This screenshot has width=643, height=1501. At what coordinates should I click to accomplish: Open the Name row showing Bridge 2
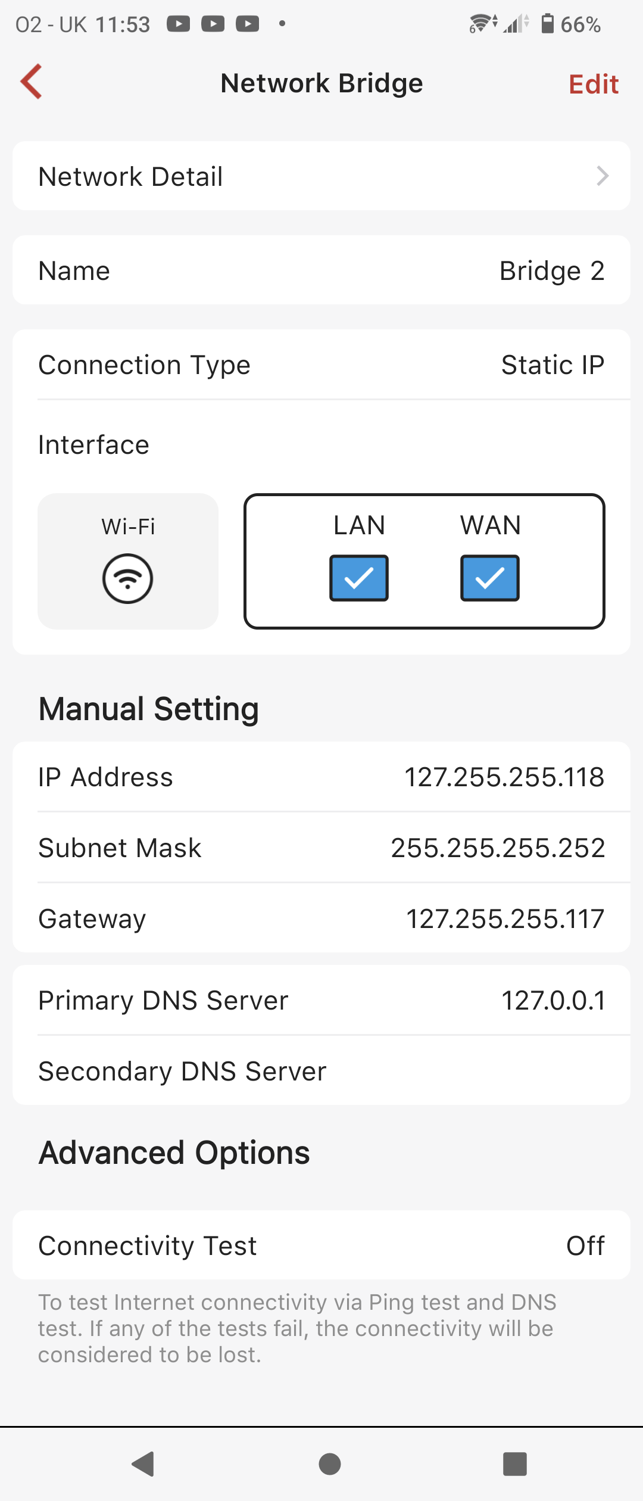pyautogui.click(x=321, y=270)
